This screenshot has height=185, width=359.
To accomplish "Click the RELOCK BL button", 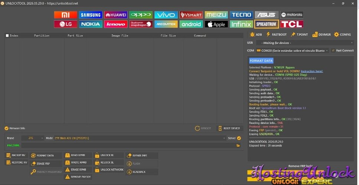I will 109,162.
